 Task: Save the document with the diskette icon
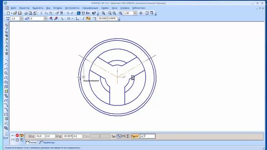point(20,13)
